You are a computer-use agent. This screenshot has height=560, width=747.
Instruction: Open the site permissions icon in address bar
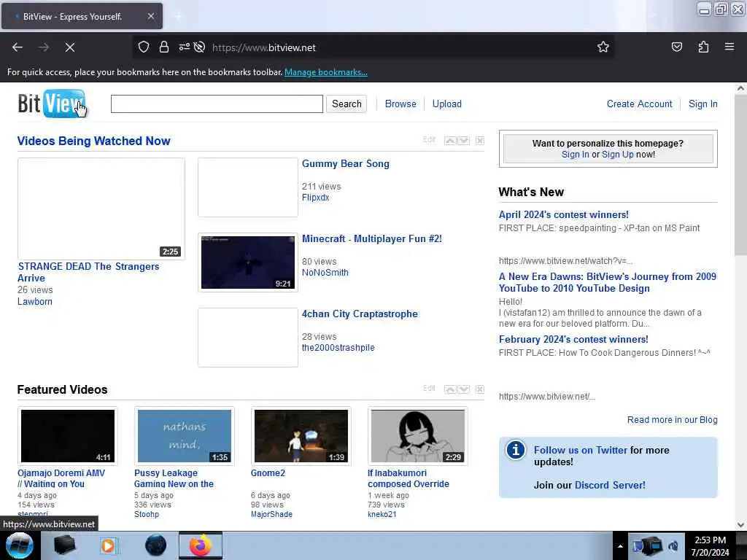[x=185, y=47]
